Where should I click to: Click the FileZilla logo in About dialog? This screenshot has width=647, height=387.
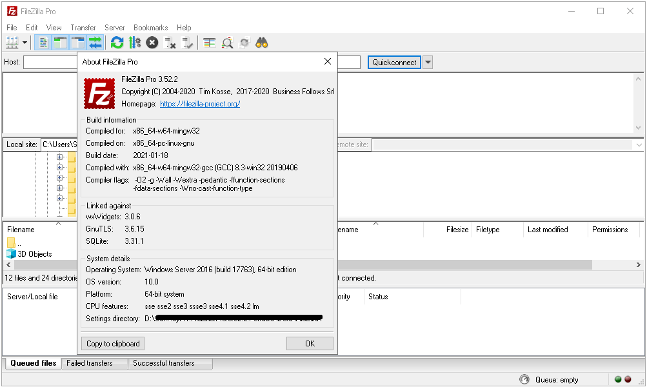click(99, 94)
